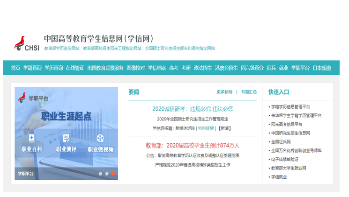The width and height of the screenshot is (349, 197).
Task: Click site title 中国高等教育学生信息网
Action: pos(98,39)
